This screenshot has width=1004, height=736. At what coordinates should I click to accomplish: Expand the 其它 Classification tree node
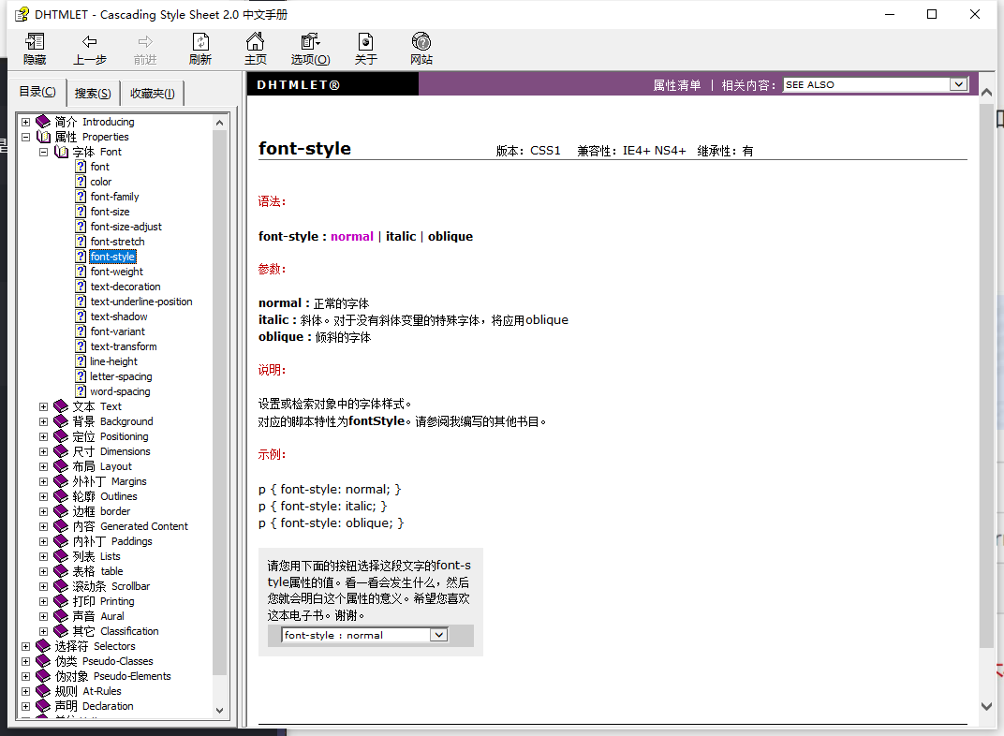pyautogui.click(x=43, y=631)
